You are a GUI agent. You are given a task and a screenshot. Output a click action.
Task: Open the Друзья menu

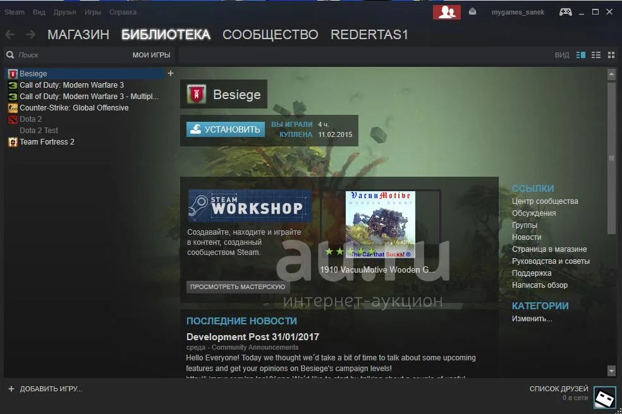[x=64, y=12]
